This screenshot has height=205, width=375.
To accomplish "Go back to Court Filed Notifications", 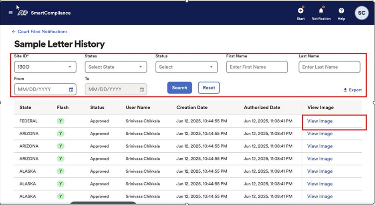I will (x=42, y=32).
